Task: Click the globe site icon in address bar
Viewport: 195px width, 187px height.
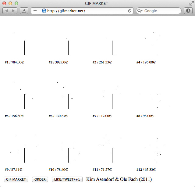Action: tap(44, 11)
